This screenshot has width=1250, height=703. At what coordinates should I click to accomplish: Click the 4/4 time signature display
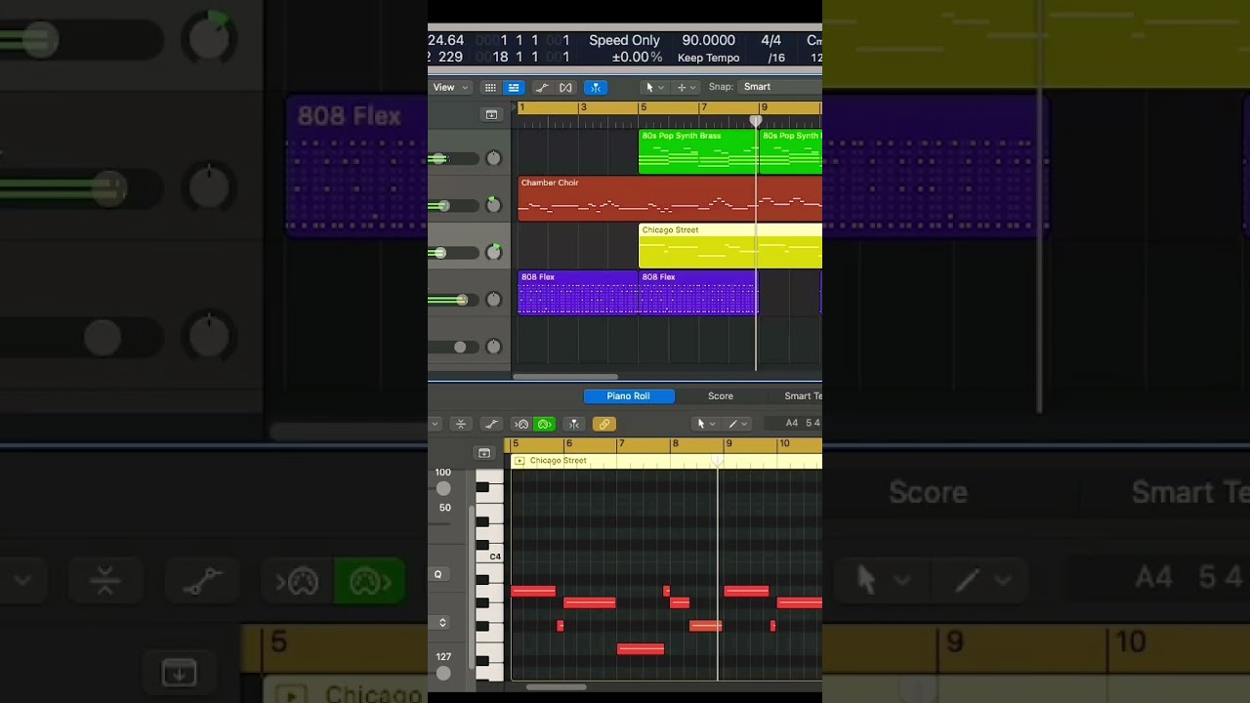click(x=771, y=41)
